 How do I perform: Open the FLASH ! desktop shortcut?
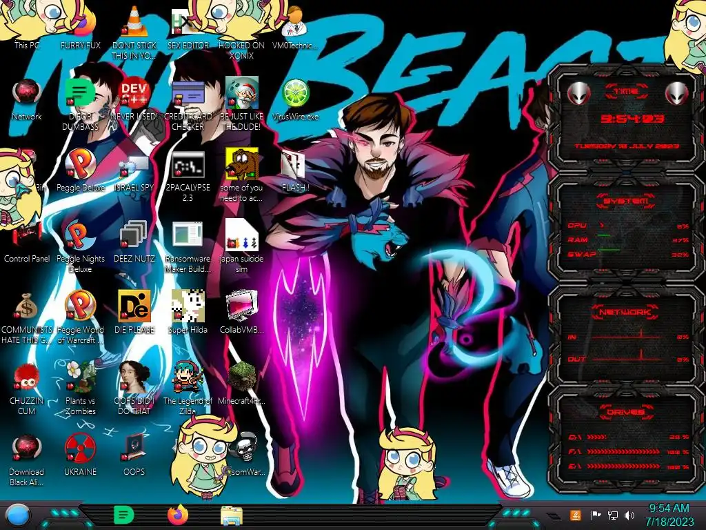(x=295, y=171)
